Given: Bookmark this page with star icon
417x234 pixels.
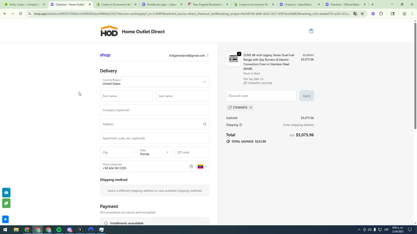Looking at the screenshot, I should point(362,14).
